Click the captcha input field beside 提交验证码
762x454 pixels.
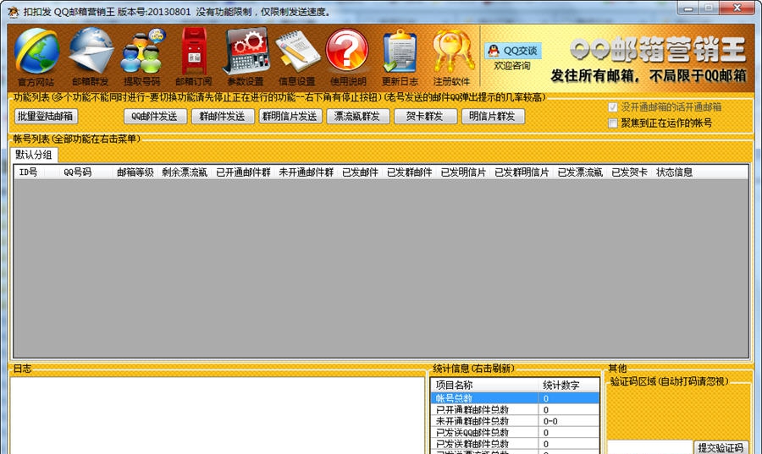[x=649, y=448]
